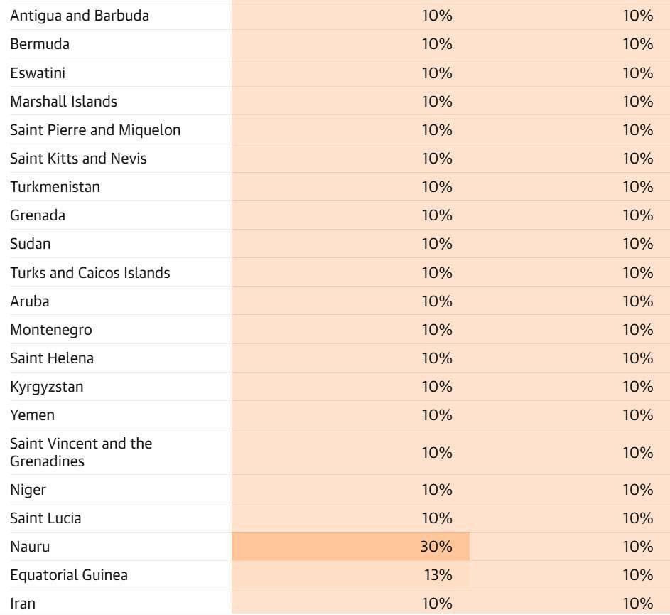Select the Saint Kitts and Nevis row label
670x615 pixels.
[78, 159]
